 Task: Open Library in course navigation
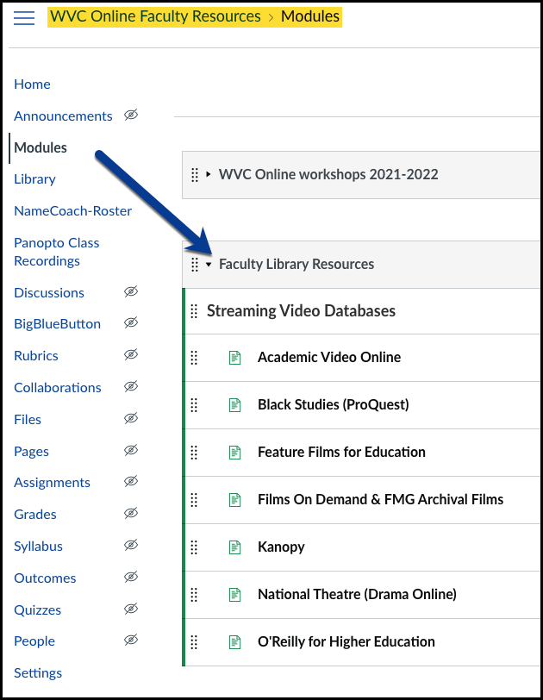pos(34,179)
